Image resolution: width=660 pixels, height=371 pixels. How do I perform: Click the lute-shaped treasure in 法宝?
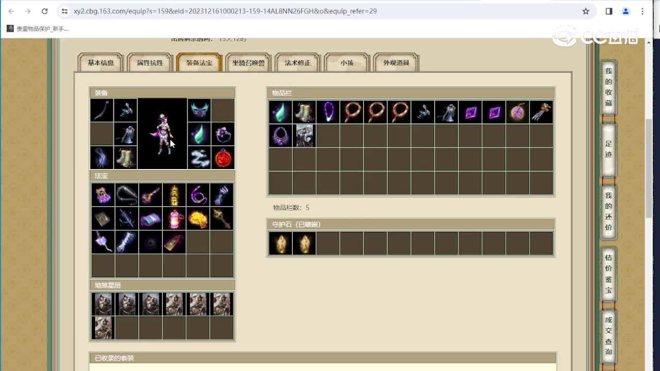point(151,195)
